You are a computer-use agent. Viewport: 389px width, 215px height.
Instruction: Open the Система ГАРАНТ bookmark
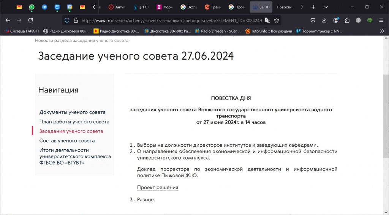(x=22, y=31)
